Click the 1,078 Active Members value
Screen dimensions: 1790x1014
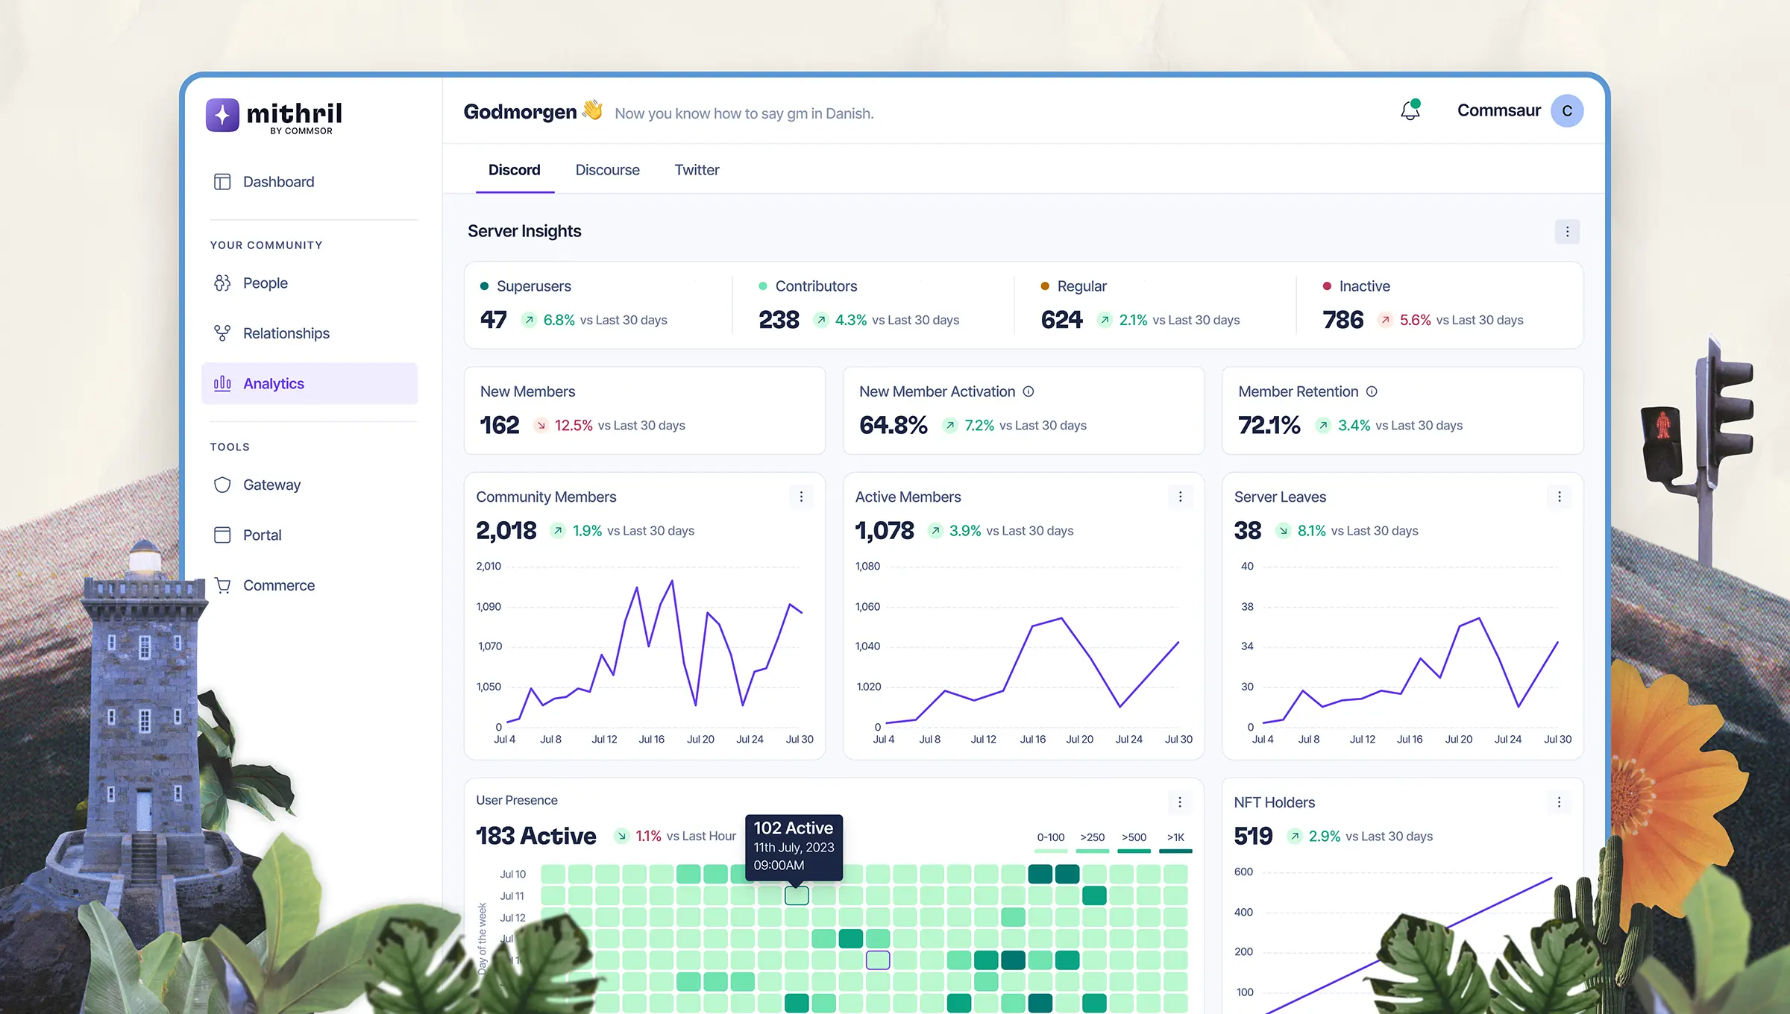tap(884, 531)
